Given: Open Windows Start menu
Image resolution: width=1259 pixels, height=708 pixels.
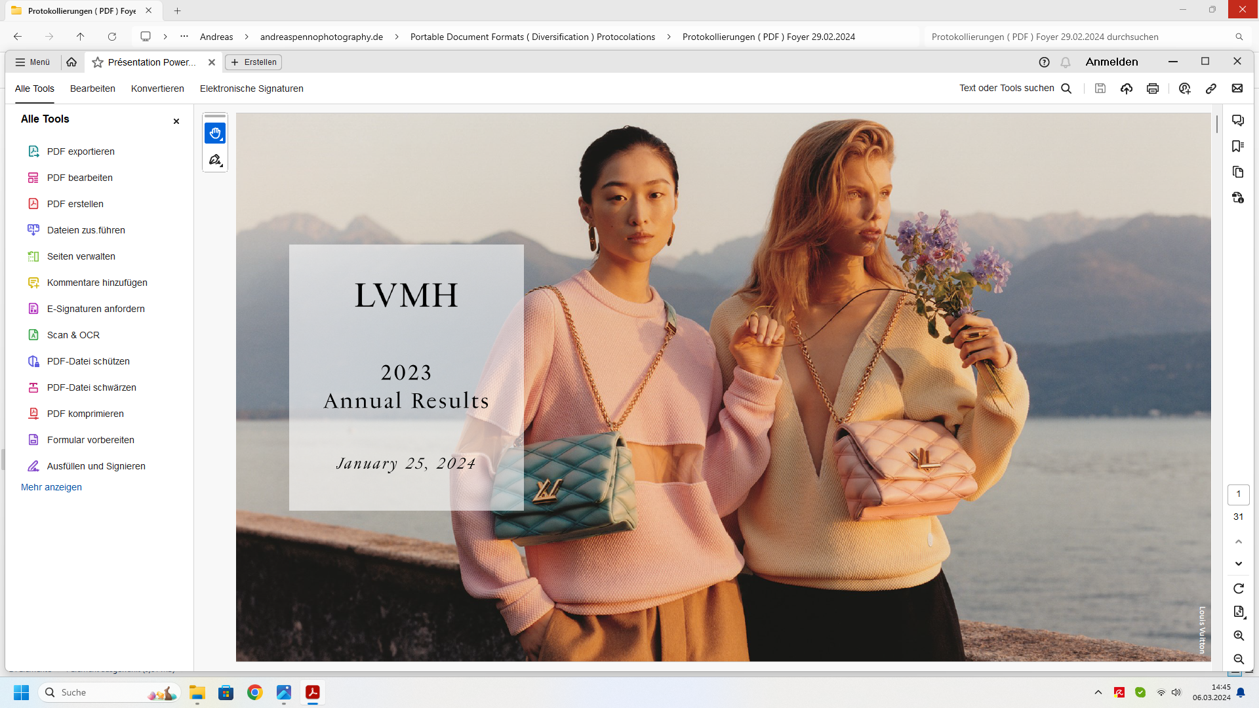Looking at the screenshot, I should (22, 692).
